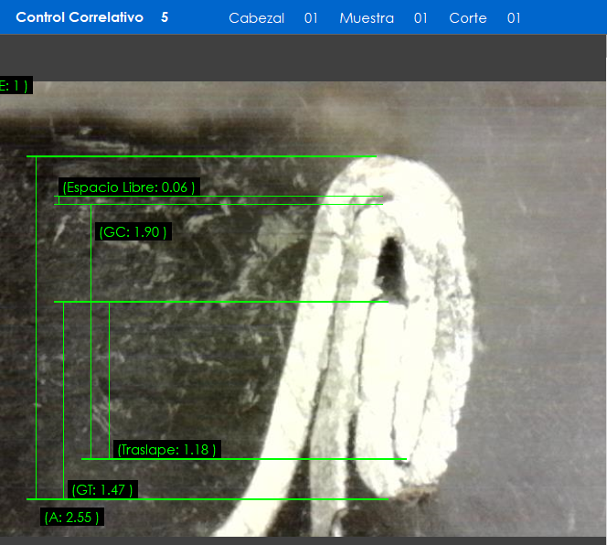
Task: Select the A: 2.55 measurement label
Action: 71,518
